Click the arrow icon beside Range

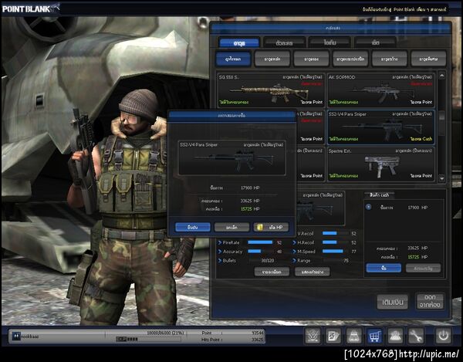[294, 260]
